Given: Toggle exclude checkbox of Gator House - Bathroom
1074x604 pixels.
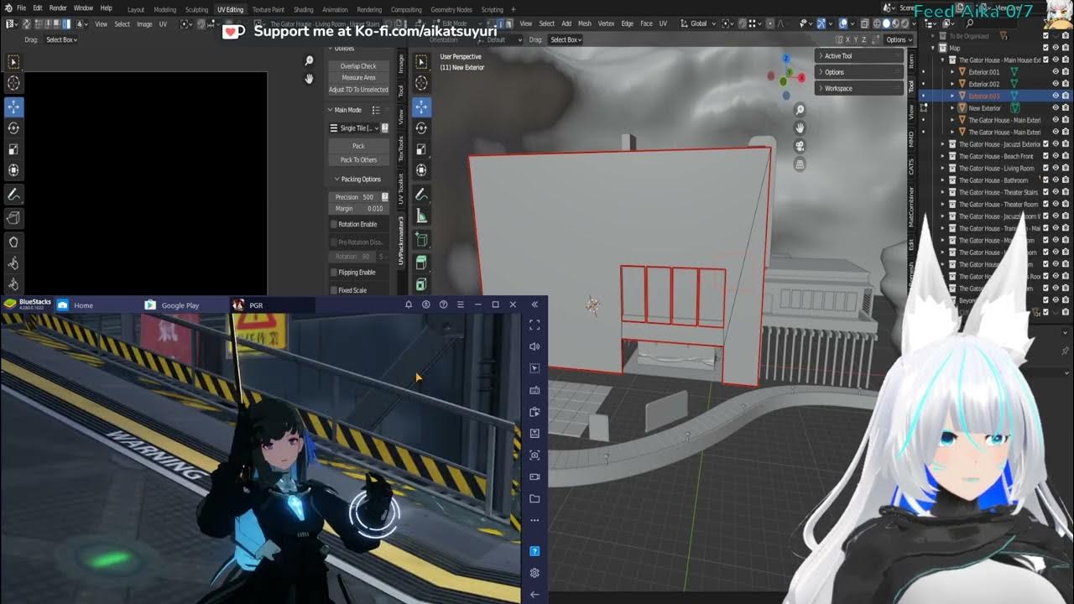Looking at the screenshot, I should [x=1045, y=180].
